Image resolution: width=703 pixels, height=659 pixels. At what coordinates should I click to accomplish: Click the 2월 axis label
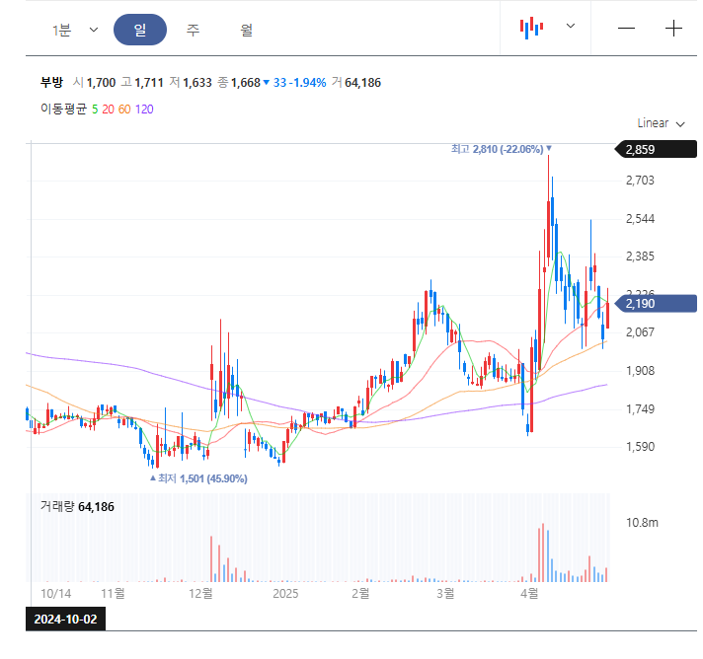point(360,594)
